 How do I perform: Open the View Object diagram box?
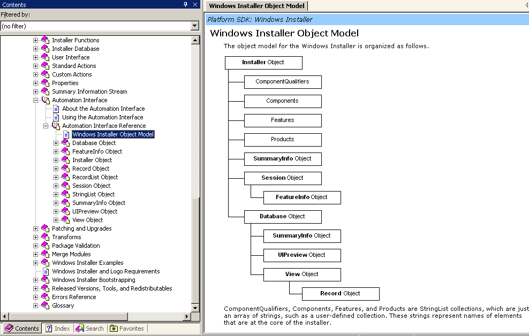click(x=302, y=274)
